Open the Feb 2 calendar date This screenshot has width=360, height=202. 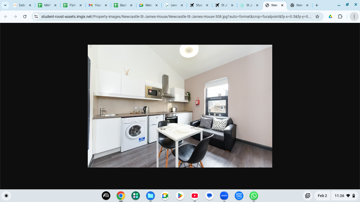click(x=322, y=196)
